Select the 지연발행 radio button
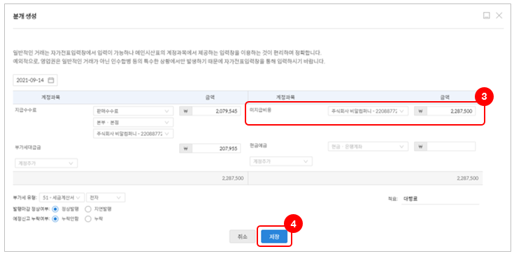The width and height of the screenshot is (514, 256). (x=88, y=209)
